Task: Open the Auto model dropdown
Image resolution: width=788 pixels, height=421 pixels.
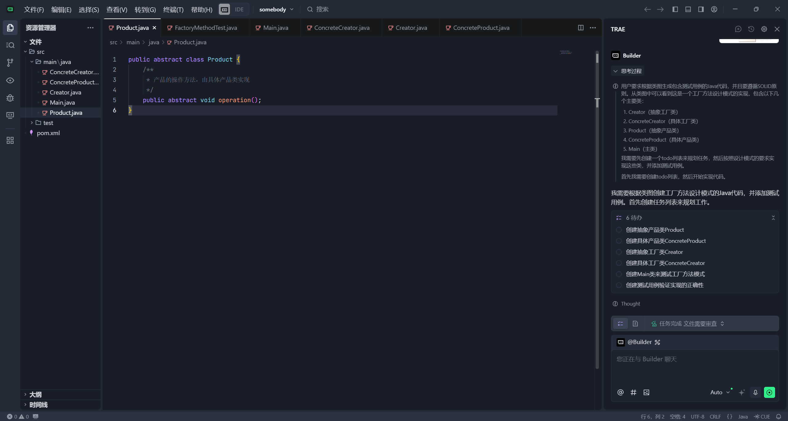Action: point(720,392)
